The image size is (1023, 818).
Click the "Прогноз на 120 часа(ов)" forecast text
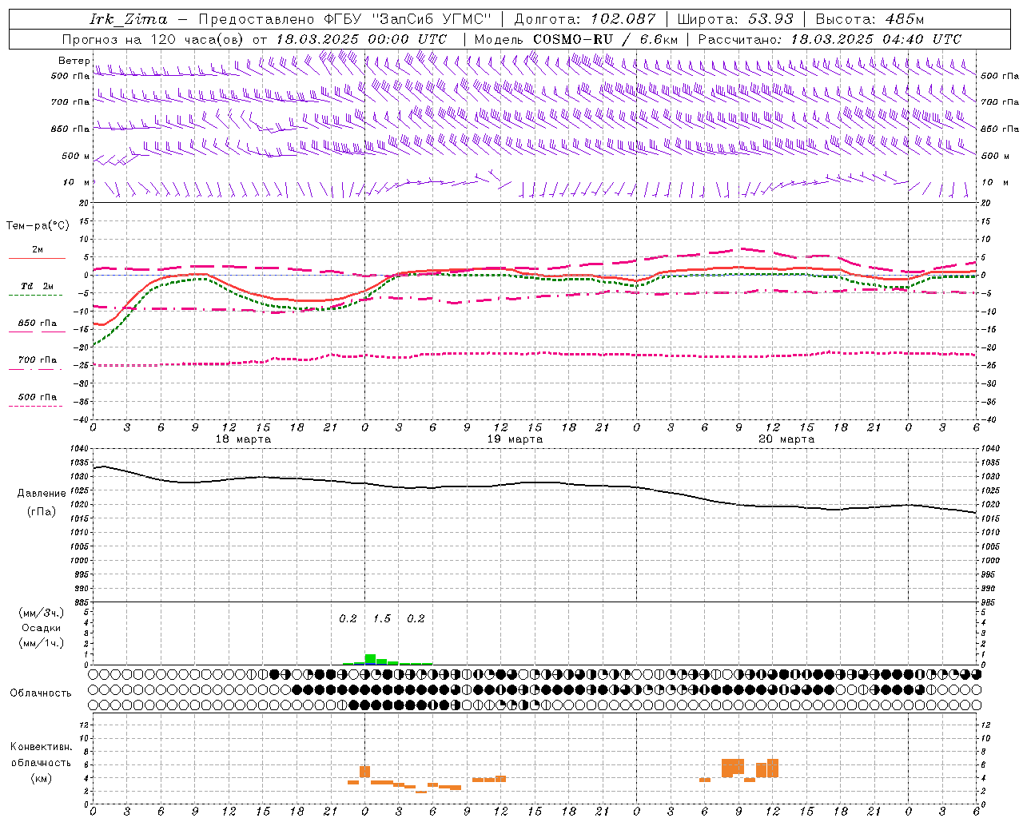(154, 39)
